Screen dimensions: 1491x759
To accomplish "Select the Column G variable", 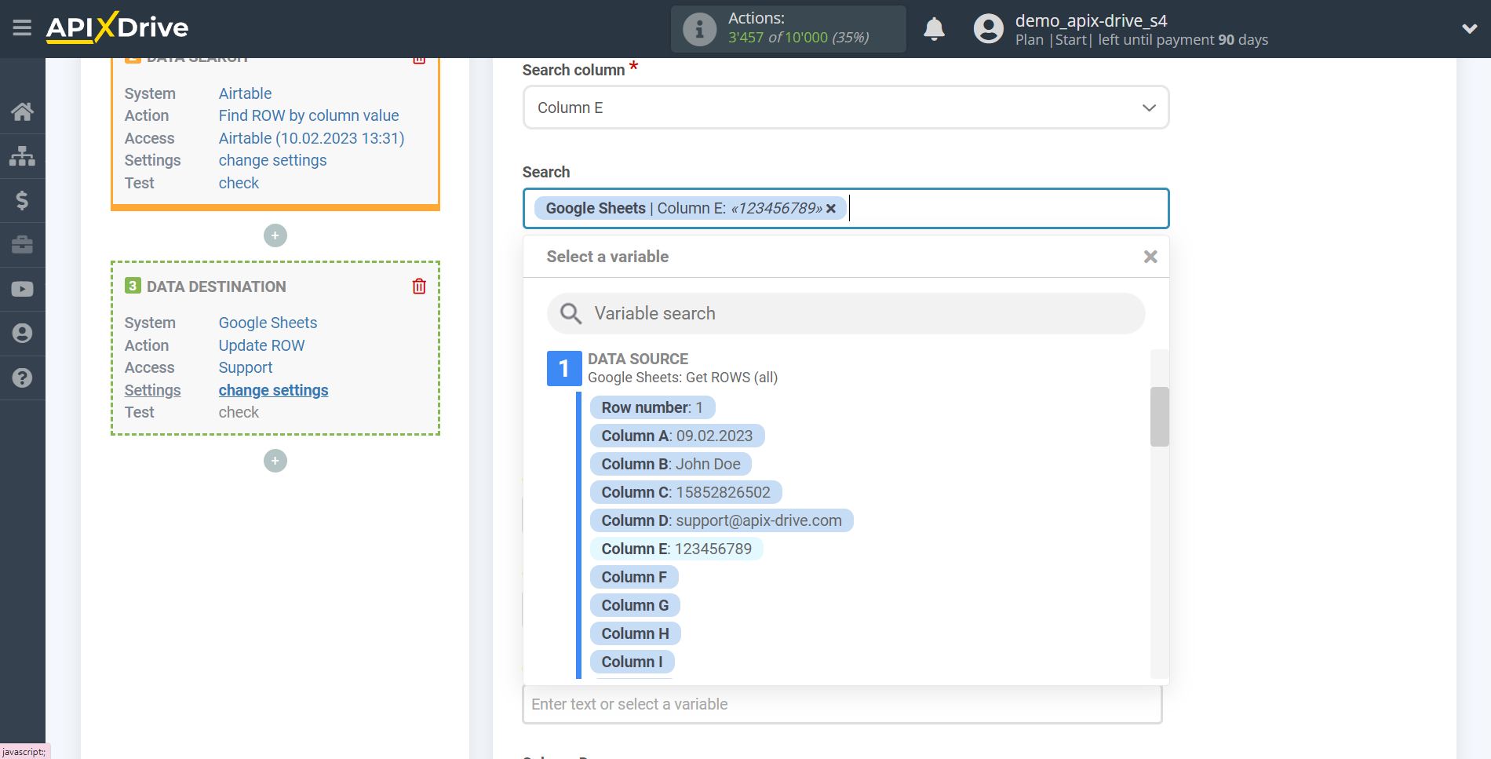I will click(x=635, y=605).
